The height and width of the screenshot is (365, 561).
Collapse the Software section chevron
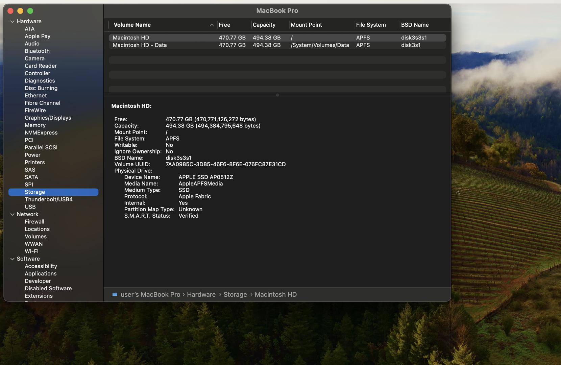coord(13,259)
